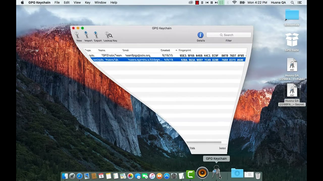This screenshot has height=181, width=323.
Task: Open FaceTime in the Dock
Action: (x=145, y=176)
